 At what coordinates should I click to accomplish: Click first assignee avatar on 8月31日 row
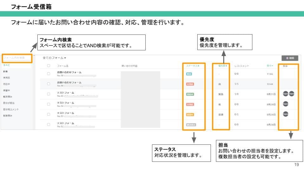pyautogui.click(x=285, y=94)
